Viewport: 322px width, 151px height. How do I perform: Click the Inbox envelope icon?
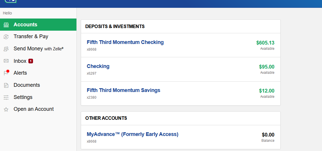coord(6,61)
